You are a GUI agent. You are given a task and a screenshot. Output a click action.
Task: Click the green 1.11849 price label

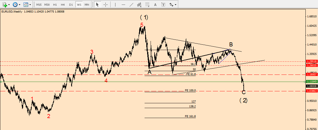pyautogui.click(x=311, y=82)
